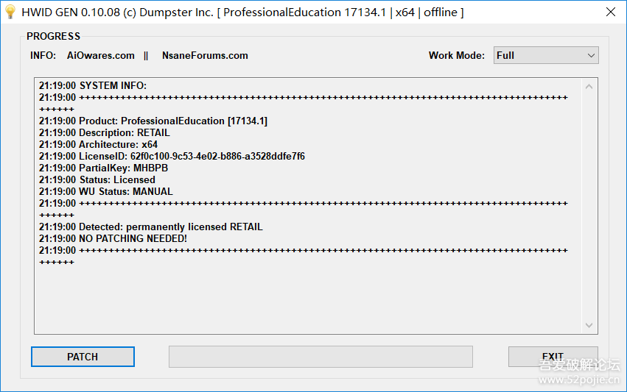
Task: Click the lightbulb app icon in title bar
Action: [x=10, y=13]
